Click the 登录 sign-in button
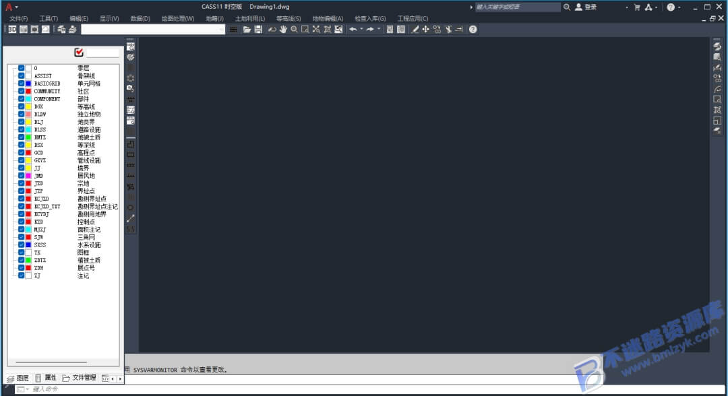The height and width of the screenshot is (396, 728). tap(586, 7)
